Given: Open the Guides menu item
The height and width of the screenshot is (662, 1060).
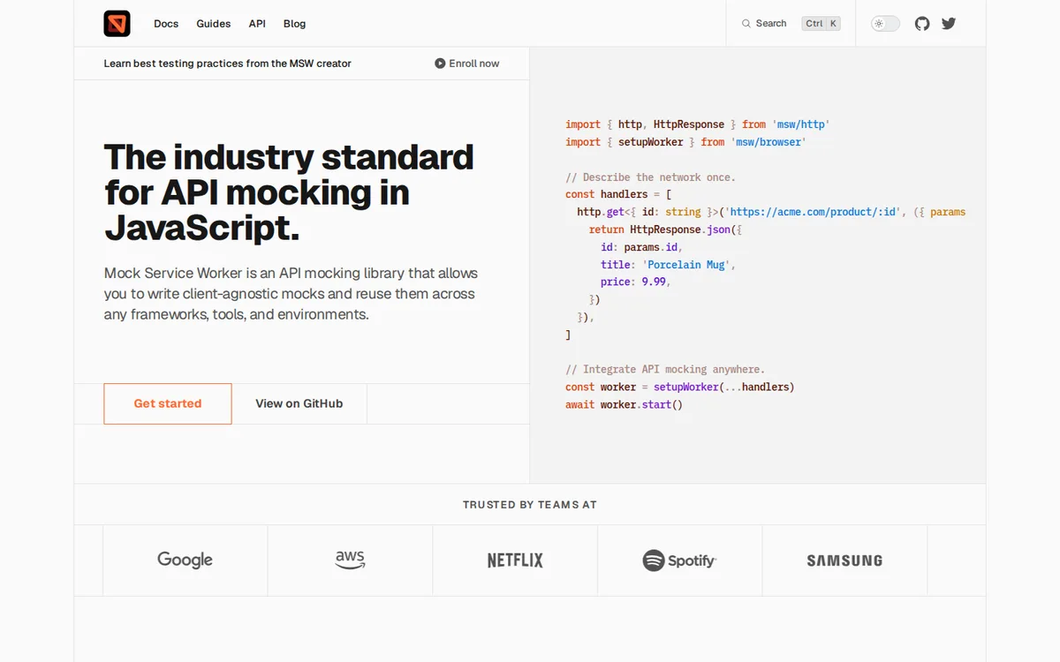Looking at the screenshot, I should tap(214, 24).
